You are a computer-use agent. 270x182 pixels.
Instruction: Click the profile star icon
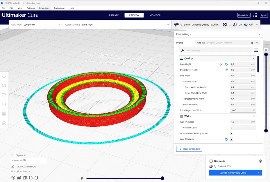point(252,43)
